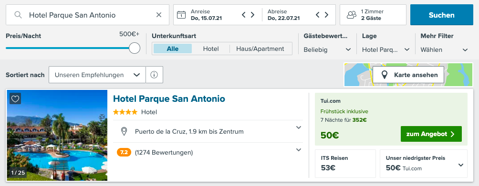Image resolution: width=479 pixels, height=186 pixels.
Task: Open Mehr Filter Wählen dropdown
Action: click(445, 49)
